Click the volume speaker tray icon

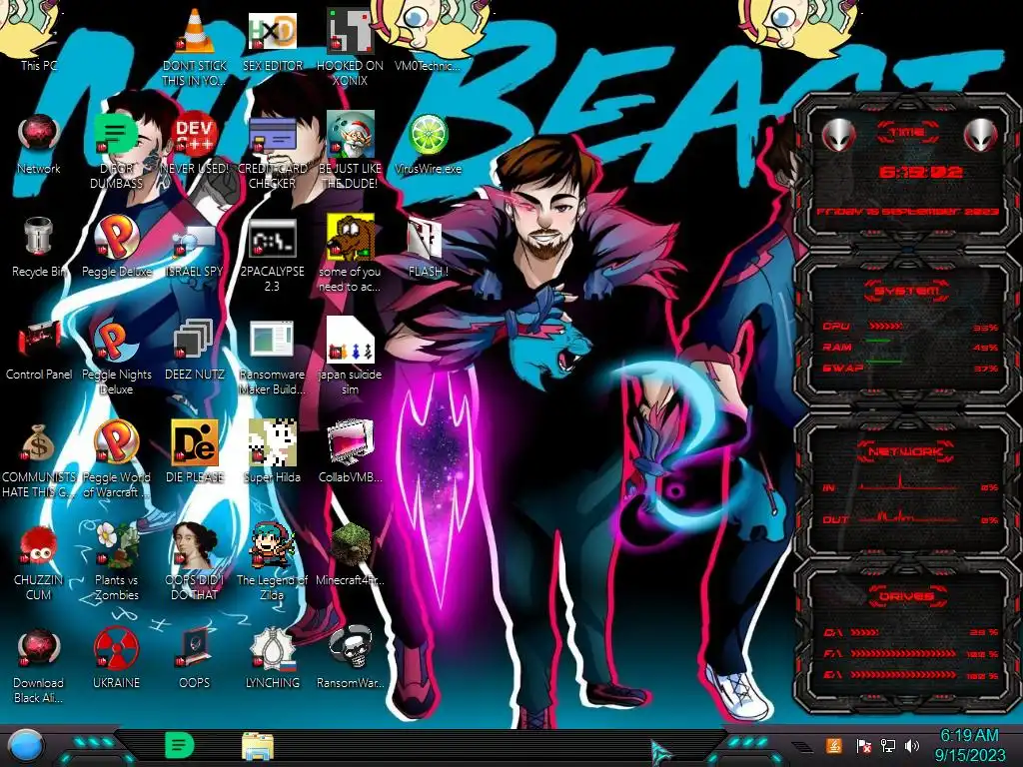coord(912,745)
